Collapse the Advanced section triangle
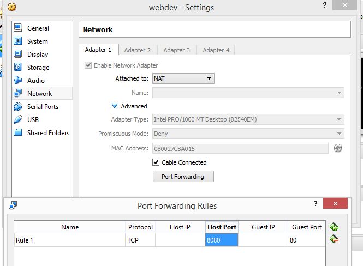 point(115,106)
